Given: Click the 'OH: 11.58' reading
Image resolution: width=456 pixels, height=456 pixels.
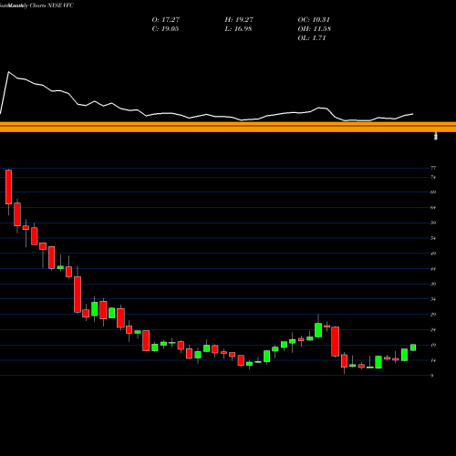Looking at the screenshot, I should (315, 29).
